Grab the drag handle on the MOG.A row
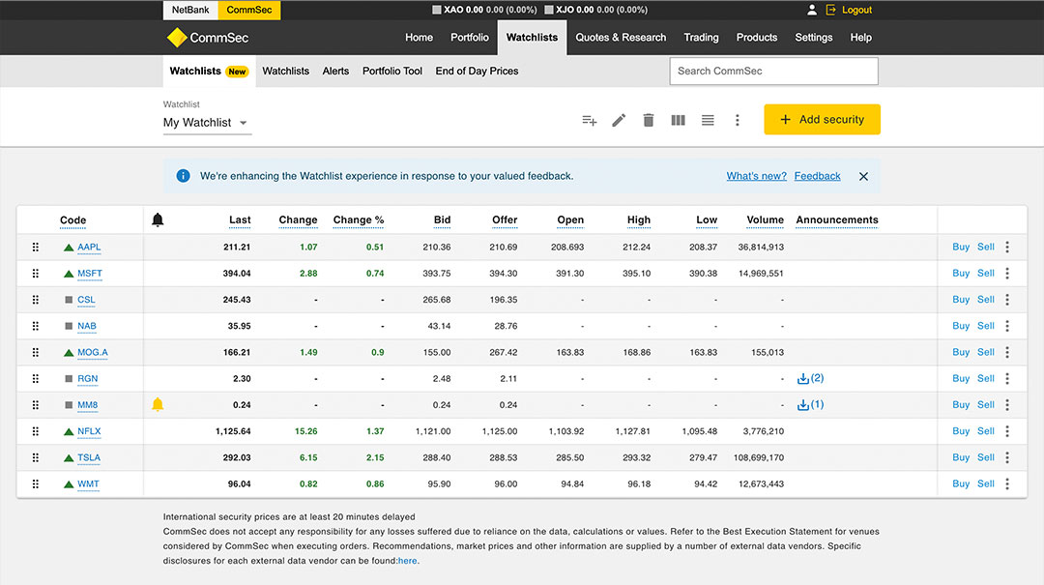This screenshot has height=585, width=1044. click(36, 352)
